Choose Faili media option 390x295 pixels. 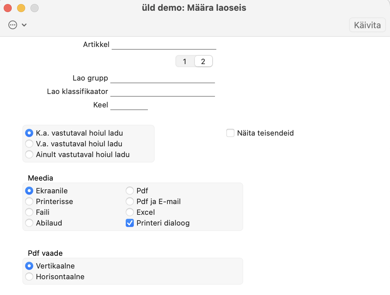pyautogui.click(x=30, y=212)
